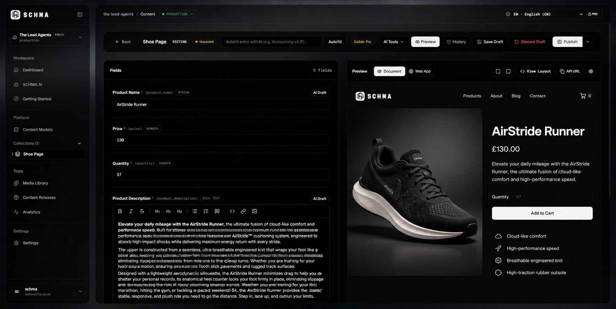Image resolution: width=616 pixels, height=309 pixels.
Task: Insert hyperlink in description
Action: coord(243,211)
